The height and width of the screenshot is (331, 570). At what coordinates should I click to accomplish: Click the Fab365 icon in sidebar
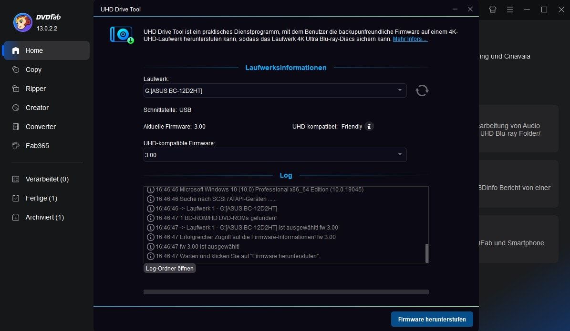(x=16, y=146)
